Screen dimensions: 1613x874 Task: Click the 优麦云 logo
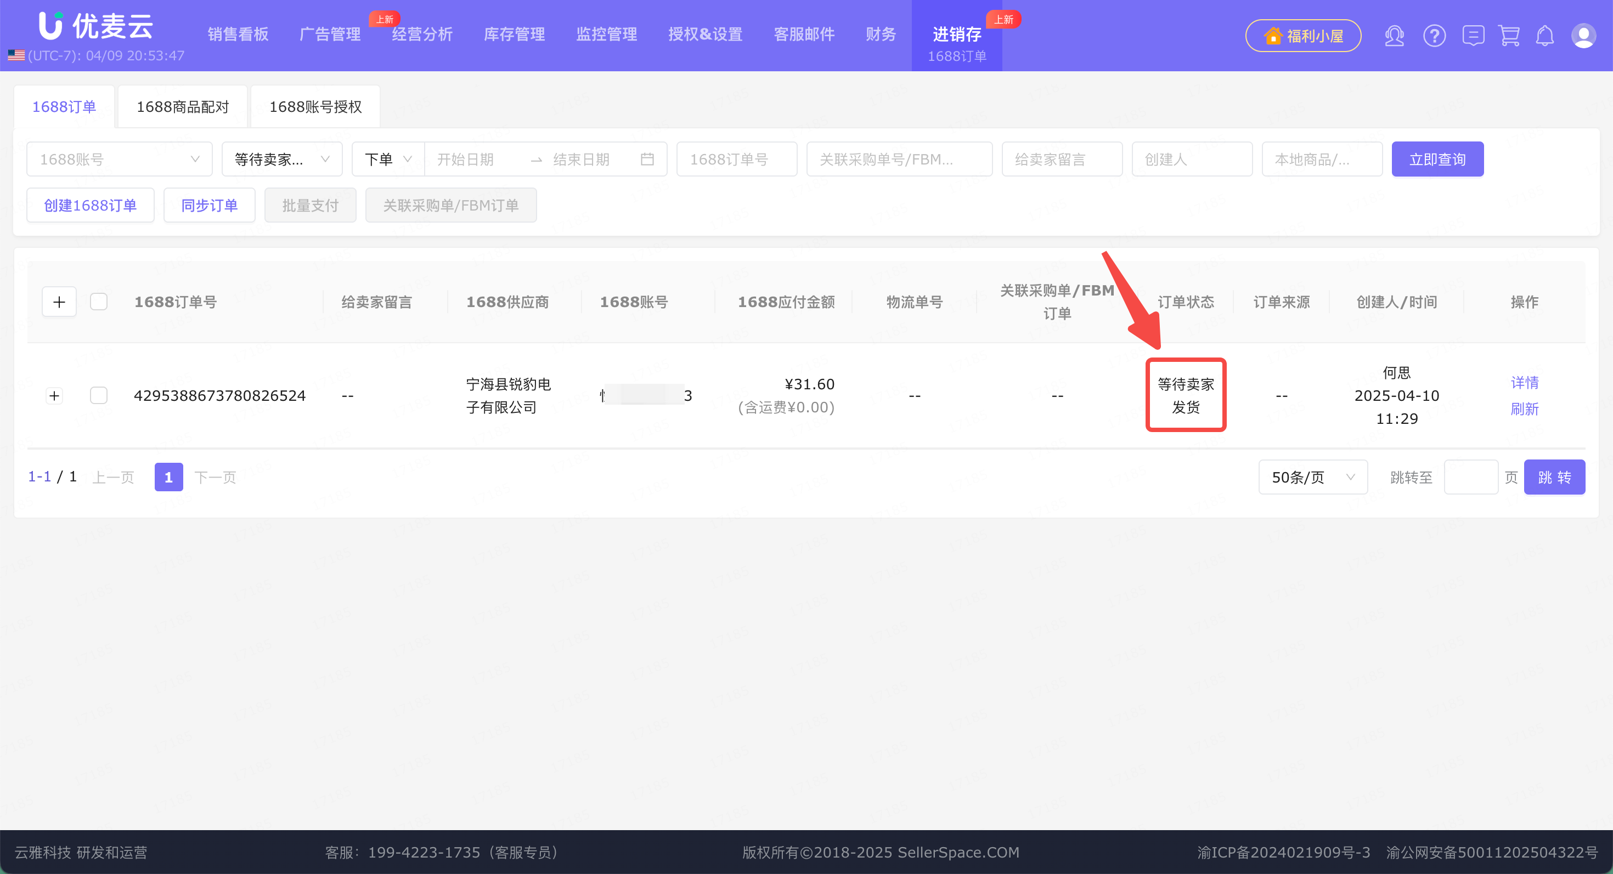pyautogui.click(x=96, y=26)
